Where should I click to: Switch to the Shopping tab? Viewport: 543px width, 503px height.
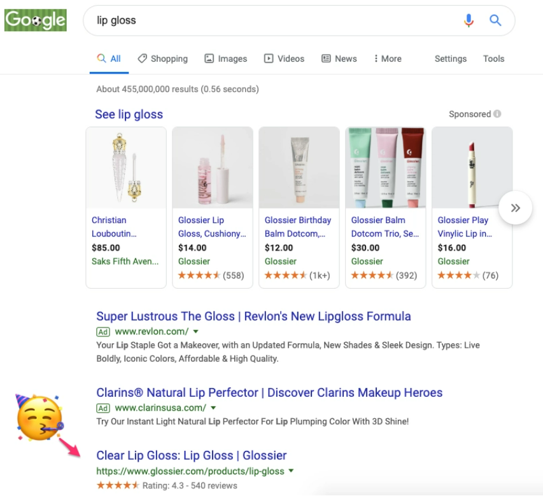[162, 59]
